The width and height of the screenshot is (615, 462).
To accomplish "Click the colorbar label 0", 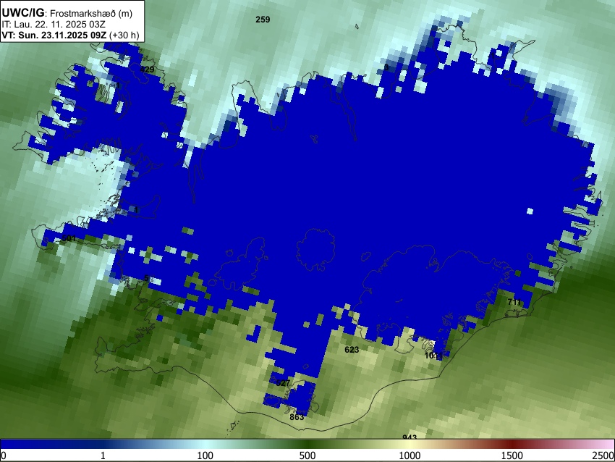I will 4,455.
